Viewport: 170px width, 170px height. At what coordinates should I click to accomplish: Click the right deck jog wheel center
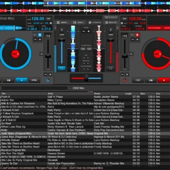pyautogui.click(x=158, y=54)
